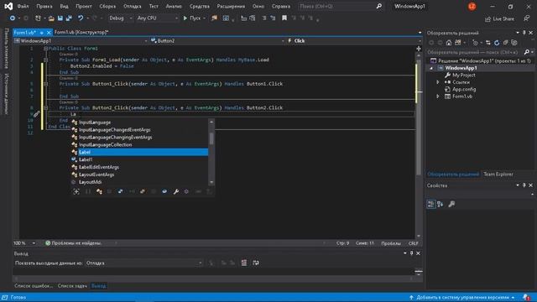Open the Отладка menu
537x302 pixels.
click(x=133, y=6)
